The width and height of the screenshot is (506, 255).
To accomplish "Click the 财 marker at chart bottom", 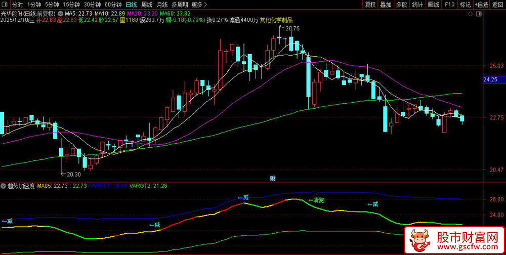I will [x=272, y=178].
